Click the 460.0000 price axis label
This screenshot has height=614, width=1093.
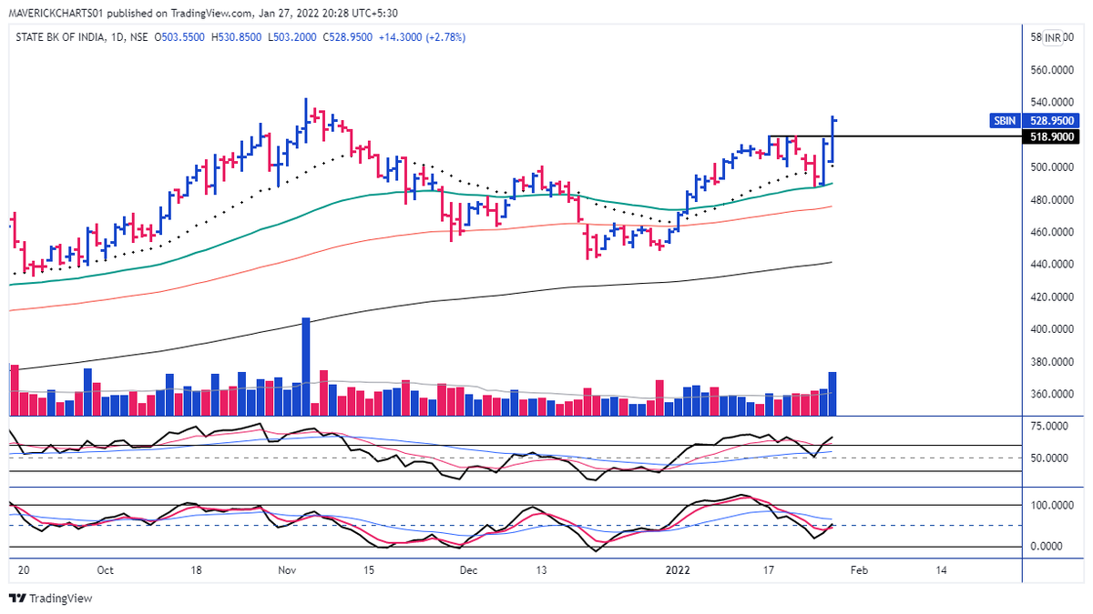pyautogui.click(x=1052, y=232)
